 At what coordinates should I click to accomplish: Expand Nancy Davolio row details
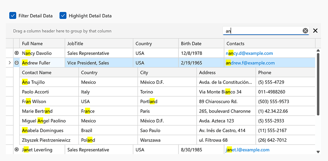pyautogui.click(x=17, y=53)
